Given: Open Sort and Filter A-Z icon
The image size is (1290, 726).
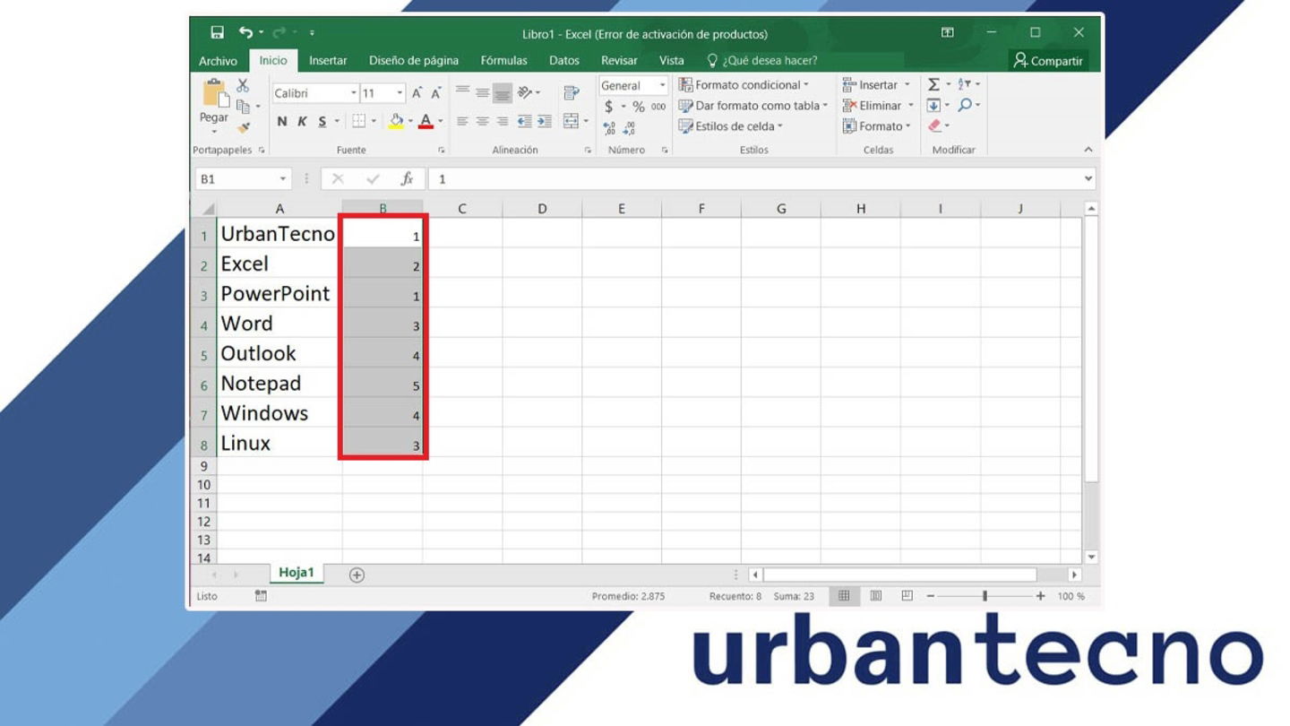Looking at the screenshot, I should 965,84.
